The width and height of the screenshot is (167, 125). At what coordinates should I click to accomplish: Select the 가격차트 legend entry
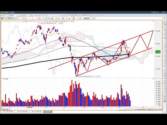pos(55,22)
